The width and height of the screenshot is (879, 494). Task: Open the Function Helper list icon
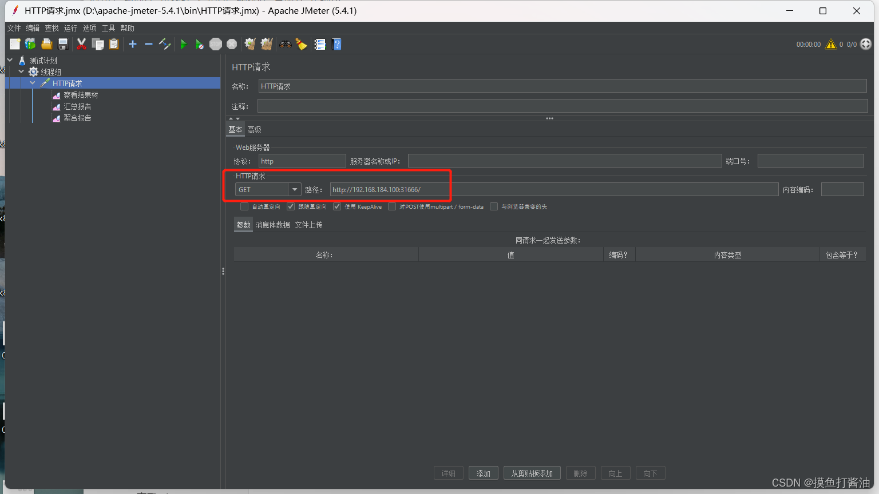320,44
